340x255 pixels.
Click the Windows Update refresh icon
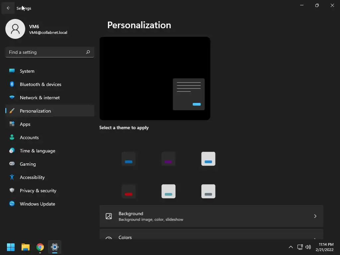[x=12, y=204]
